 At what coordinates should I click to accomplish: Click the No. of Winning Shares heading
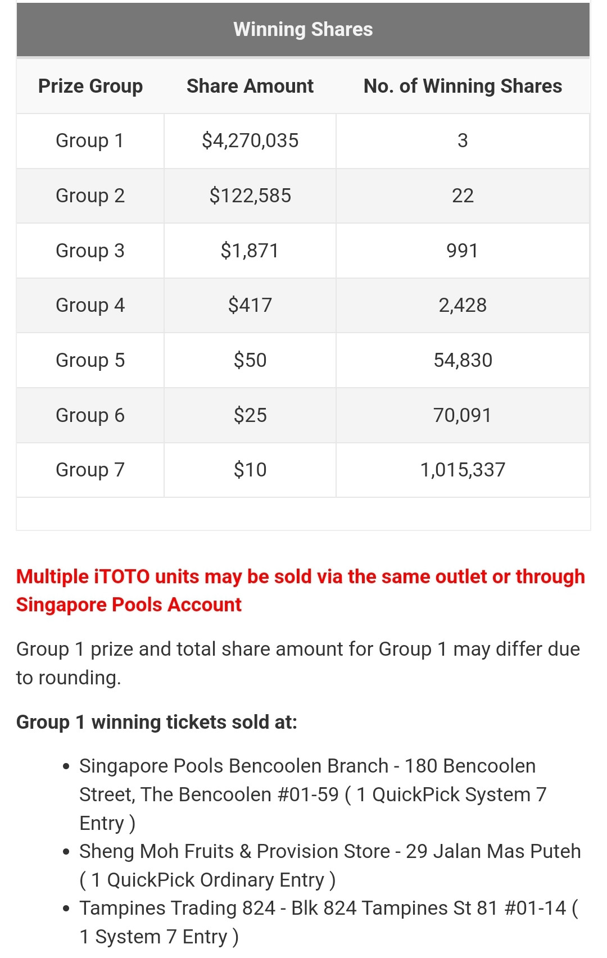463,86
